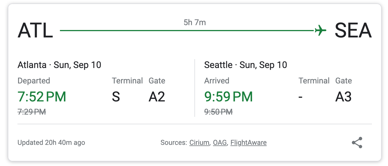The image size is (388, 166).
Task: Click the 7:52 PM departure time
Action: pyautogui.click(x=42, y=97)
